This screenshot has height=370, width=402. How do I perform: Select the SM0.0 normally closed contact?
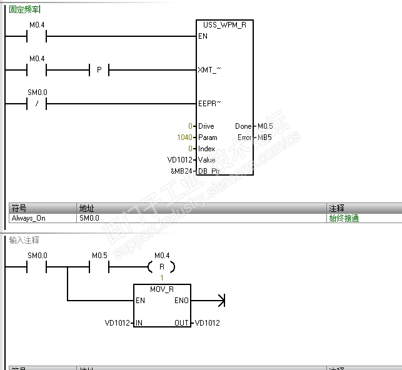(x=37, y=104)
